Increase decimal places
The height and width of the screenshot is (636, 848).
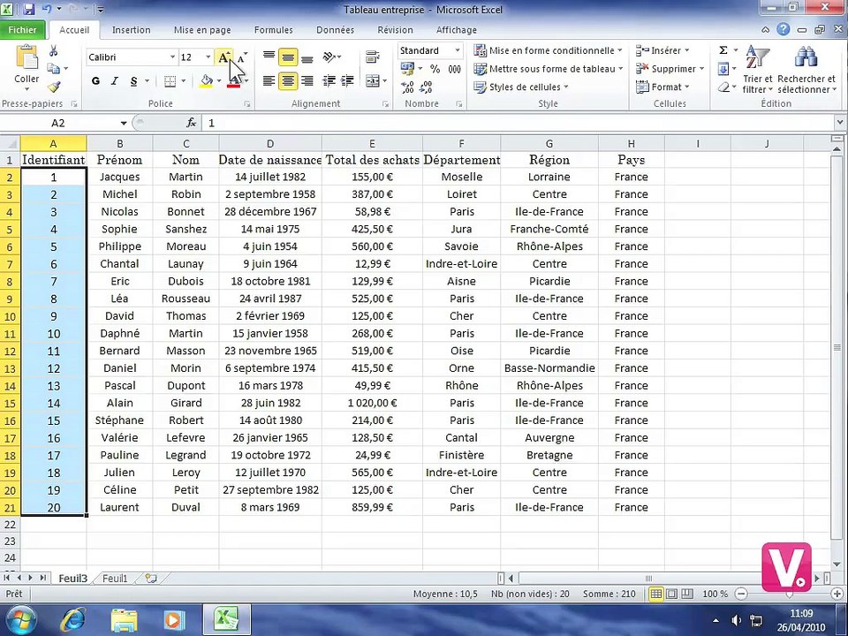click(407, 87)
